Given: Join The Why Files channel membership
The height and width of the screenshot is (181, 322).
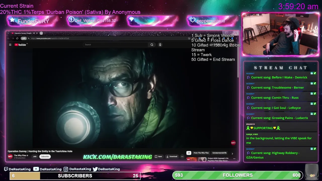Looking at the screenshot, I should tap(35, 156).
